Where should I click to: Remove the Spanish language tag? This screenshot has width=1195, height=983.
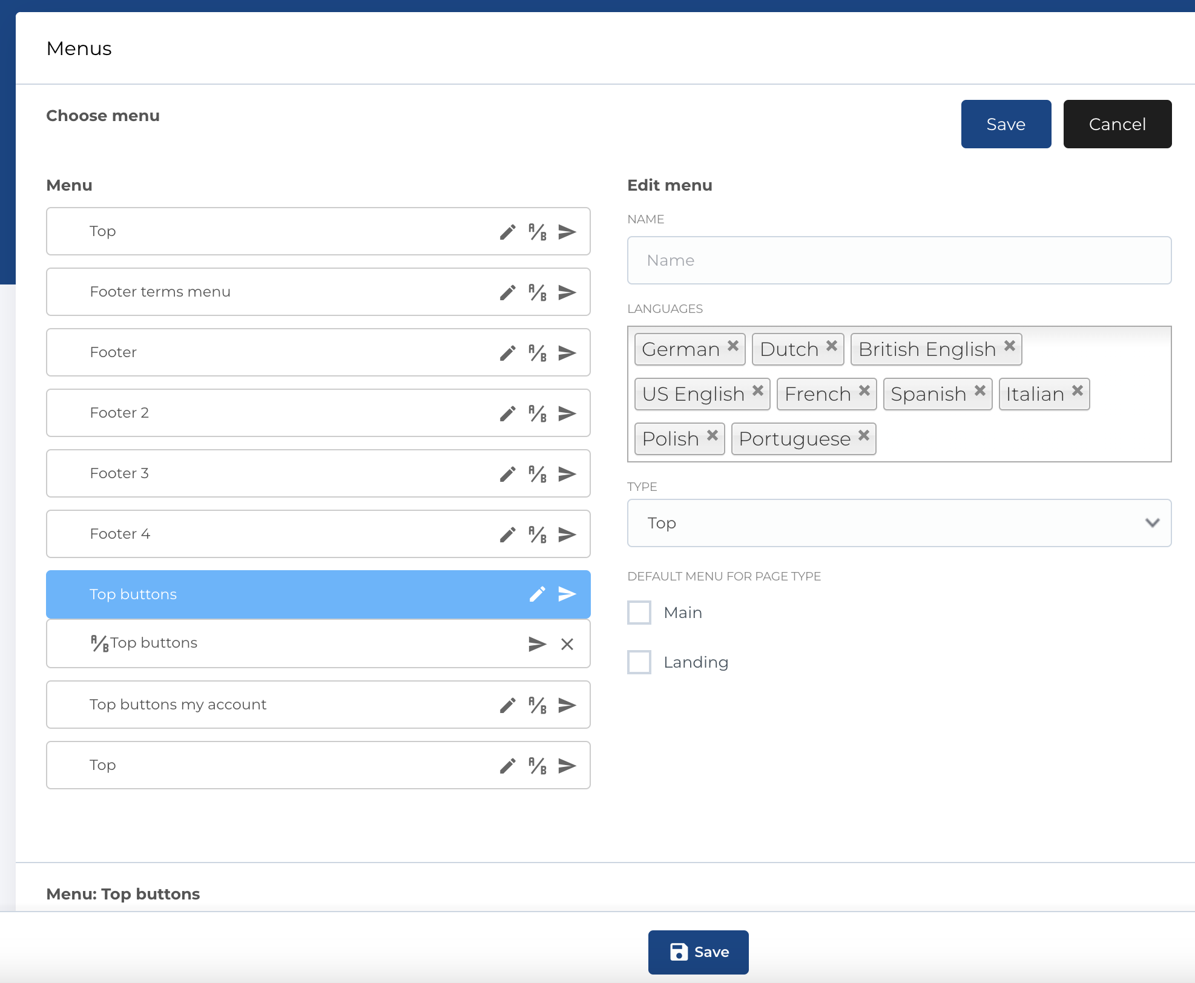click(980, 390)
